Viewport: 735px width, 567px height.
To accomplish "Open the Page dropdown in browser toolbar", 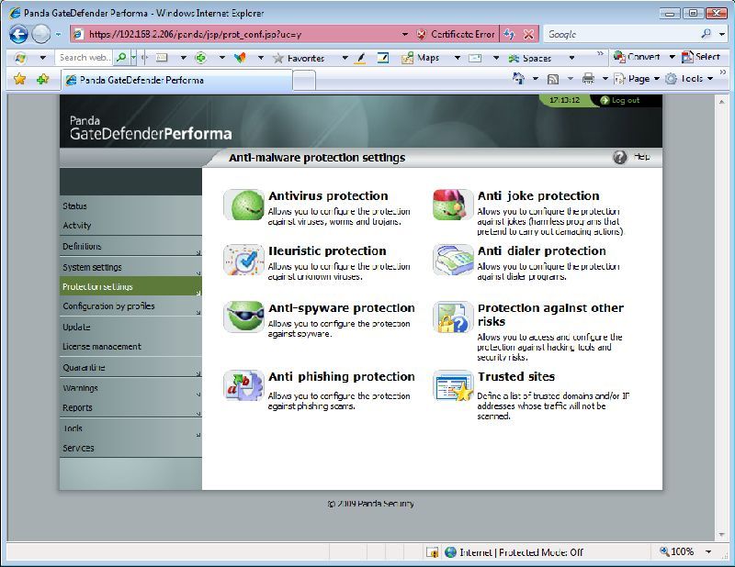I will coord(641,79).
